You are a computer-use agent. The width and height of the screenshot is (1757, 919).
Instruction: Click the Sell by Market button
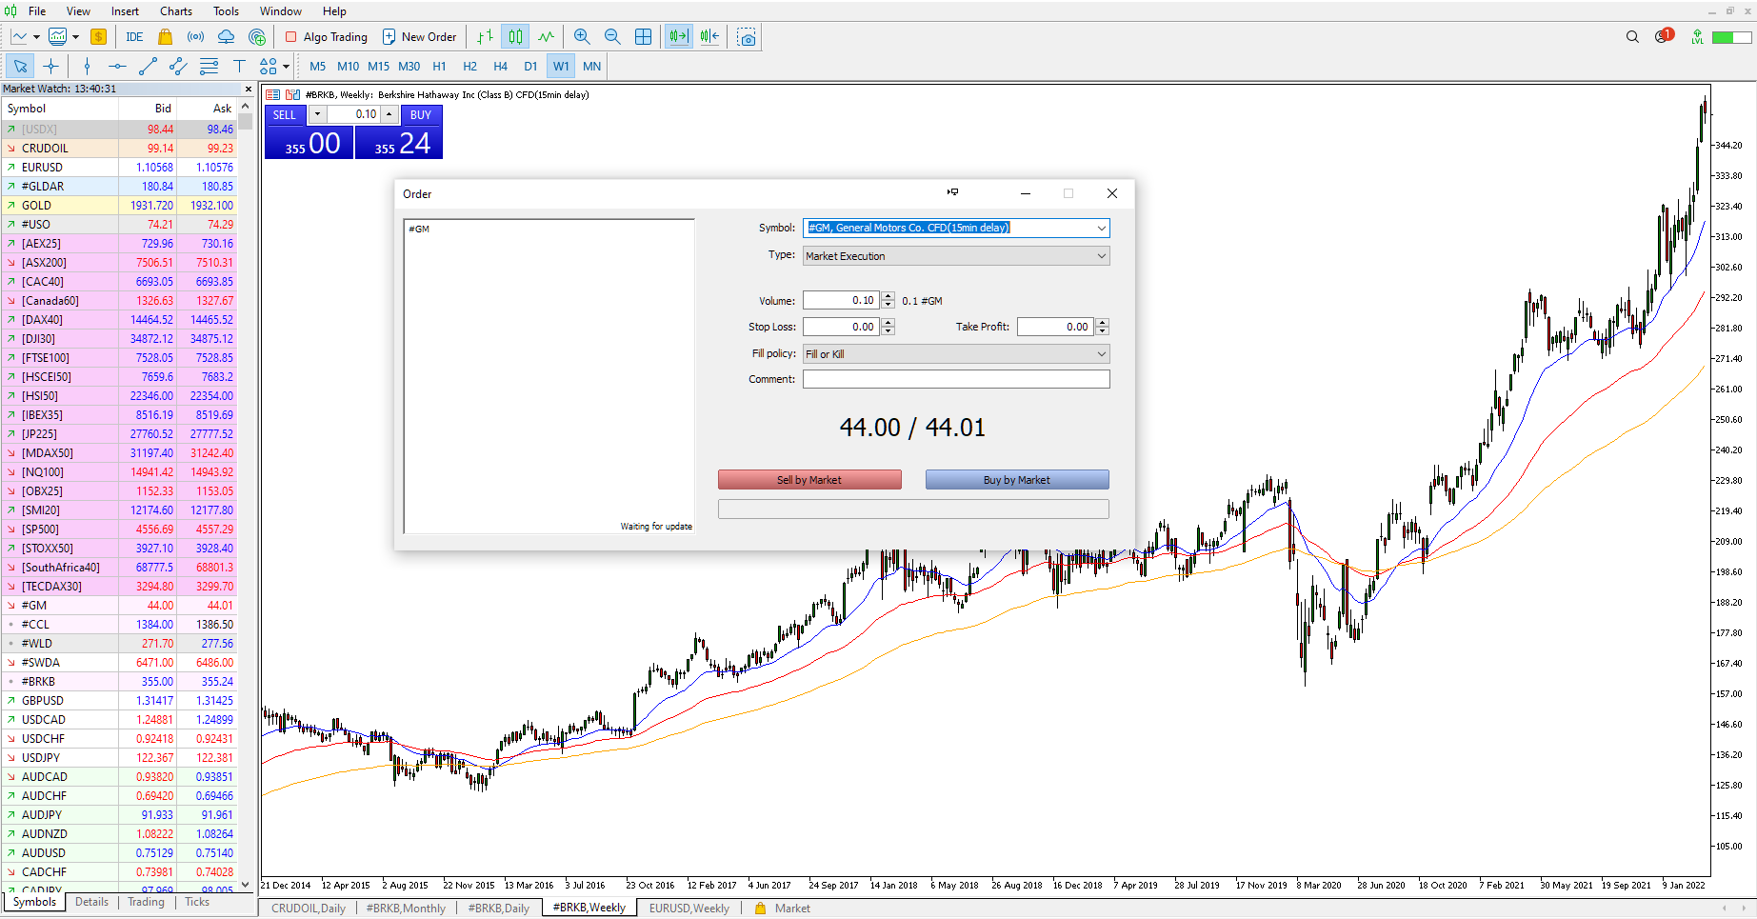coord(809,480)
